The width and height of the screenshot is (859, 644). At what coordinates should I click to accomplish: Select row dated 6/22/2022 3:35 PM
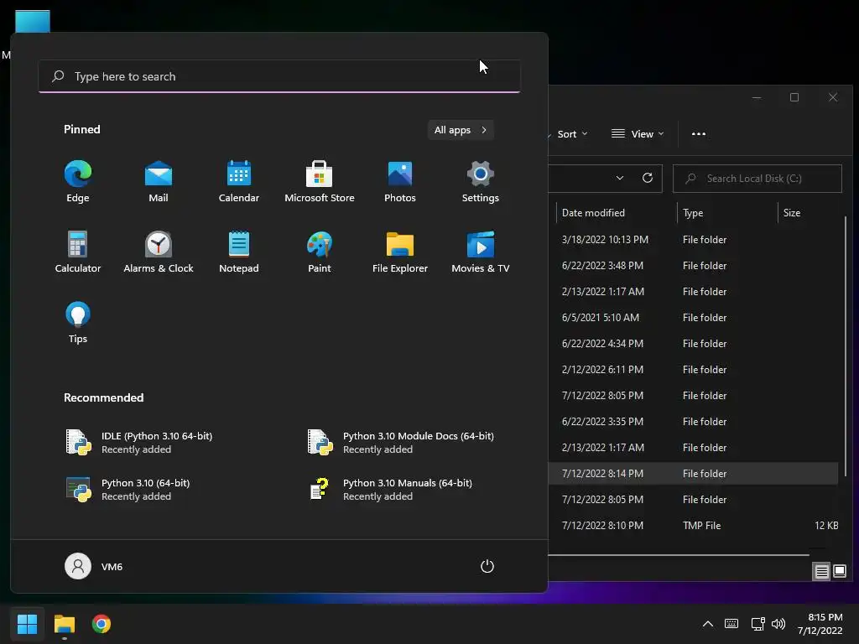(x=693, y=422)
